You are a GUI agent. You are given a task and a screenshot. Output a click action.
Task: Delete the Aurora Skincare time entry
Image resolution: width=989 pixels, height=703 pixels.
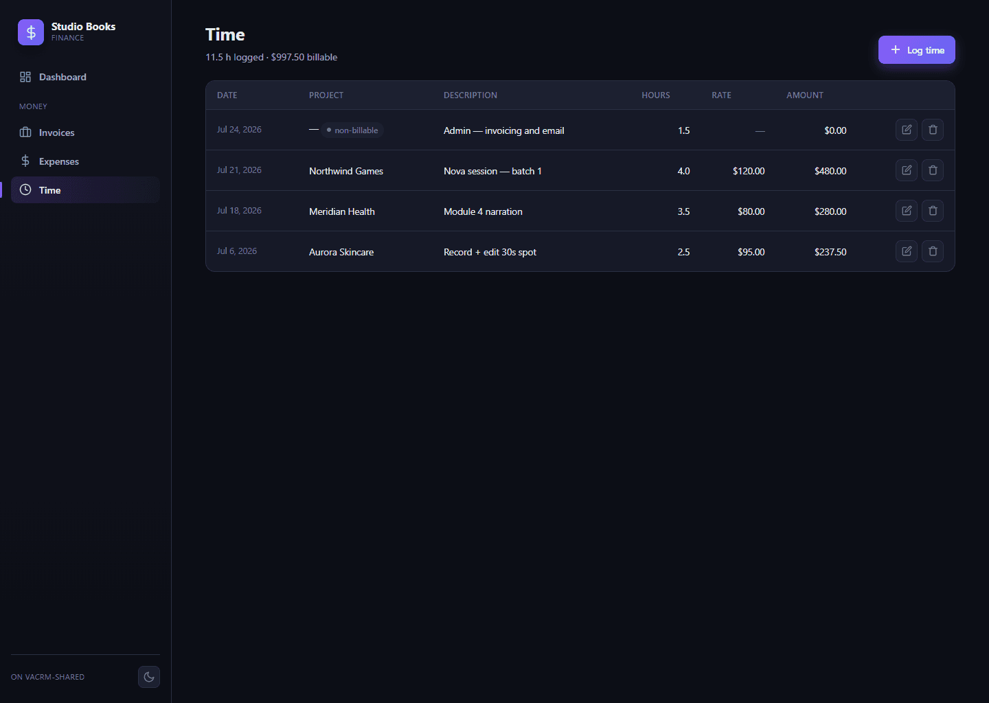point(933,251)
